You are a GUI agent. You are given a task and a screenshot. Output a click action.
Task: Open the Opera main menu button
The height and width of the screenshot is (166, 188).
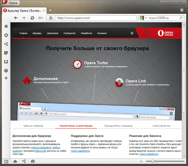(x=11, y=3)
